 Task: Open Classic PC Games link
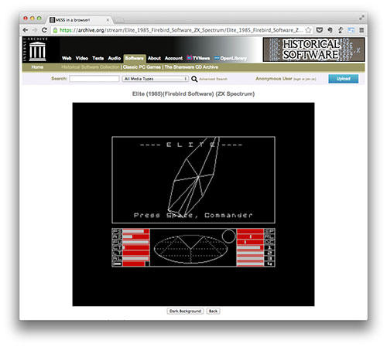(142, 67)
